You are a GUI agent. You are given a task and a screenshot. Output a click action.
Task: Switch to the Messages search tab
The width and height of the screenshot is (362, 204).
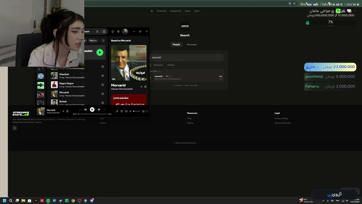(x=192, y=44)
